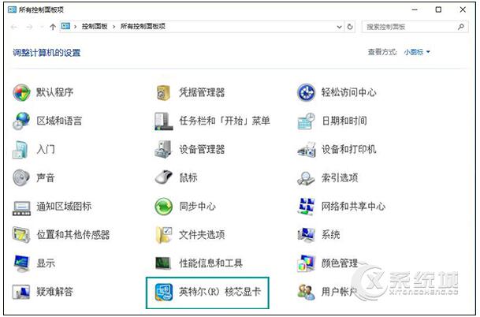Viewport: 480px width, 317px height.
Task: Click the refresh button in address bar
Action: [x=350, y=26]
